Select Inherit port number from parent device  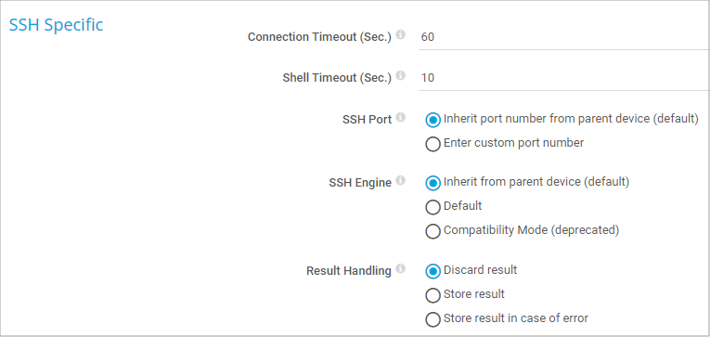tap(432, 120)
